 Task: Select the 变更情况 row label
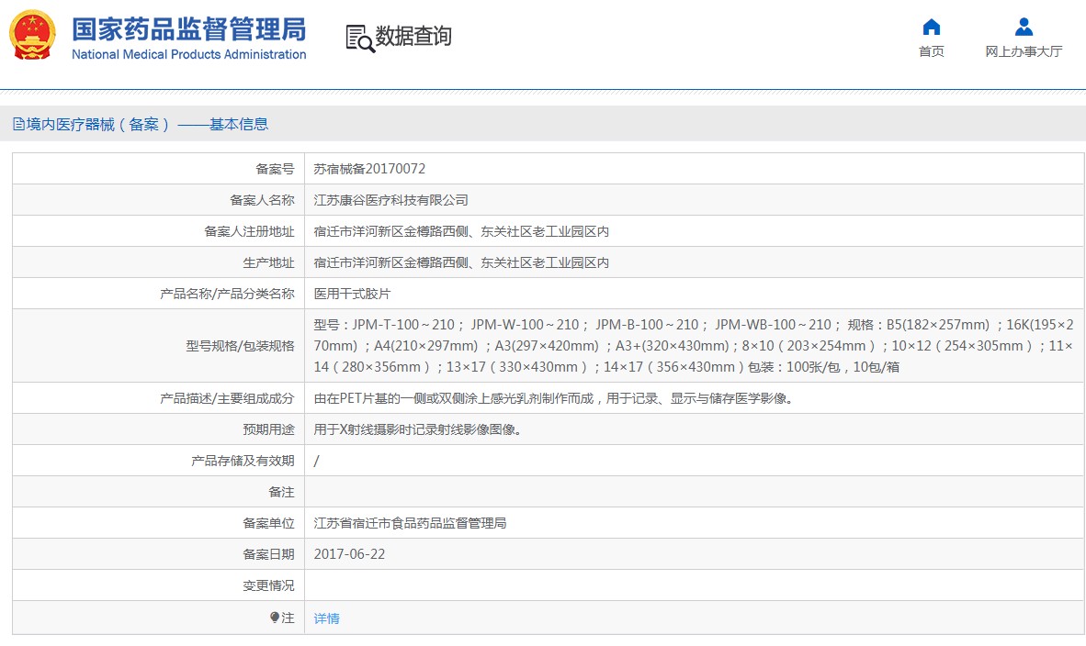coord(269,585)
